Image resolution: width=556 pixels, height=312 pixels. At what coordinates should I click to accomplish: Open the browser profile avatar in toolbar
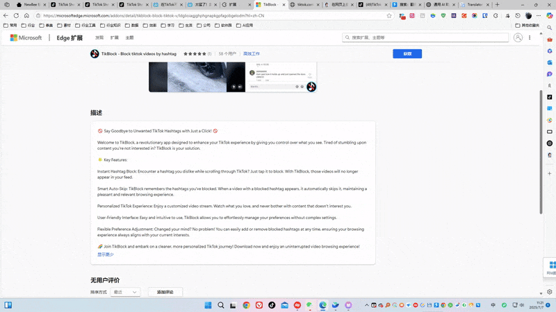(528, 15)
